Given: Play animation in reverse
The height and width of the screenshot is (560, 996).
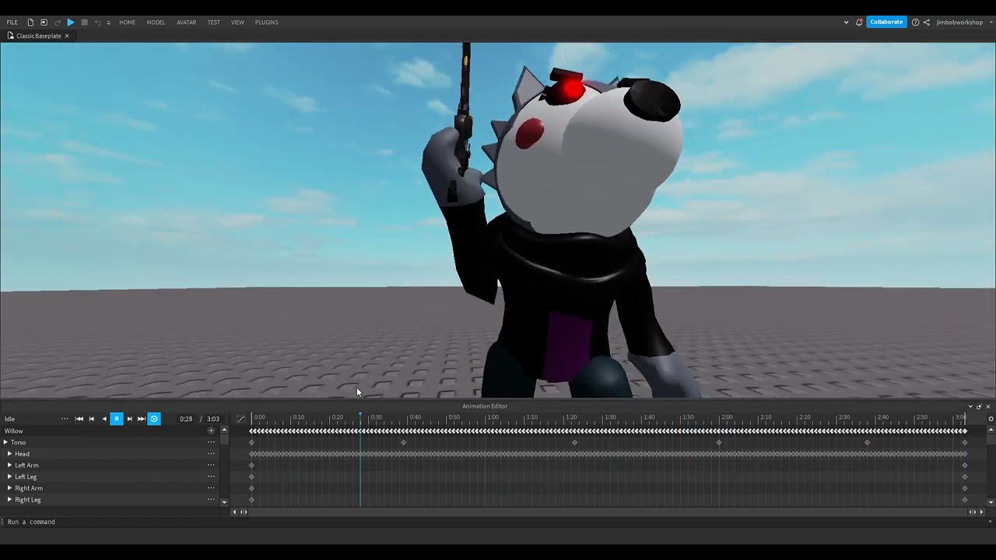Looking at the screenshot, I should (x=104, y=419).
